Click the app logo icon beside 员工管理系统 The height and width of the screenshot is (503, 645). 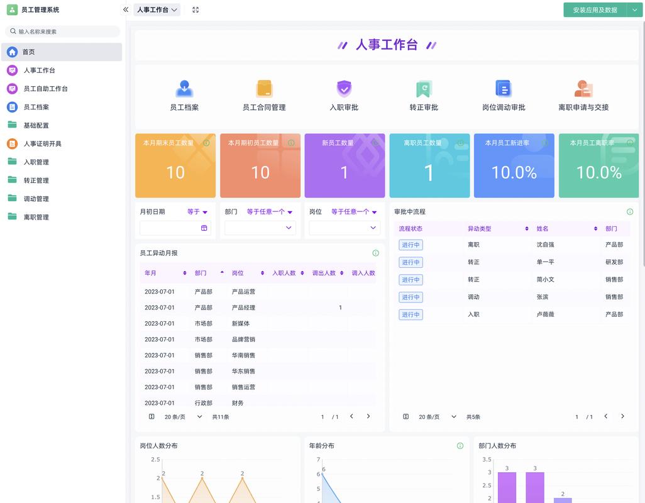(13, 9)
